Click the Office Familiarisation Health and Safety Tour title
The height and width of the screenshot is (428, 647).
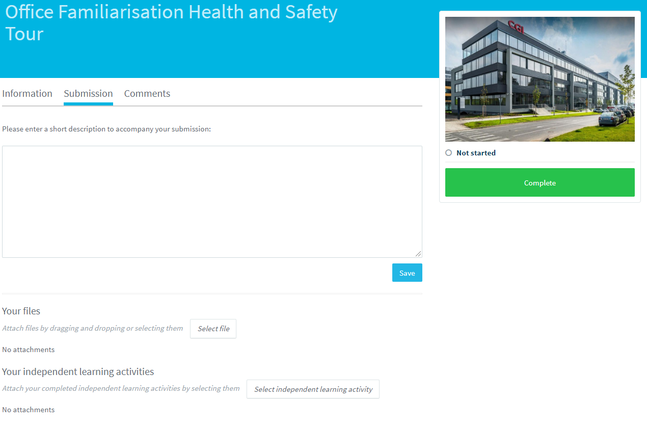[171, 23]
